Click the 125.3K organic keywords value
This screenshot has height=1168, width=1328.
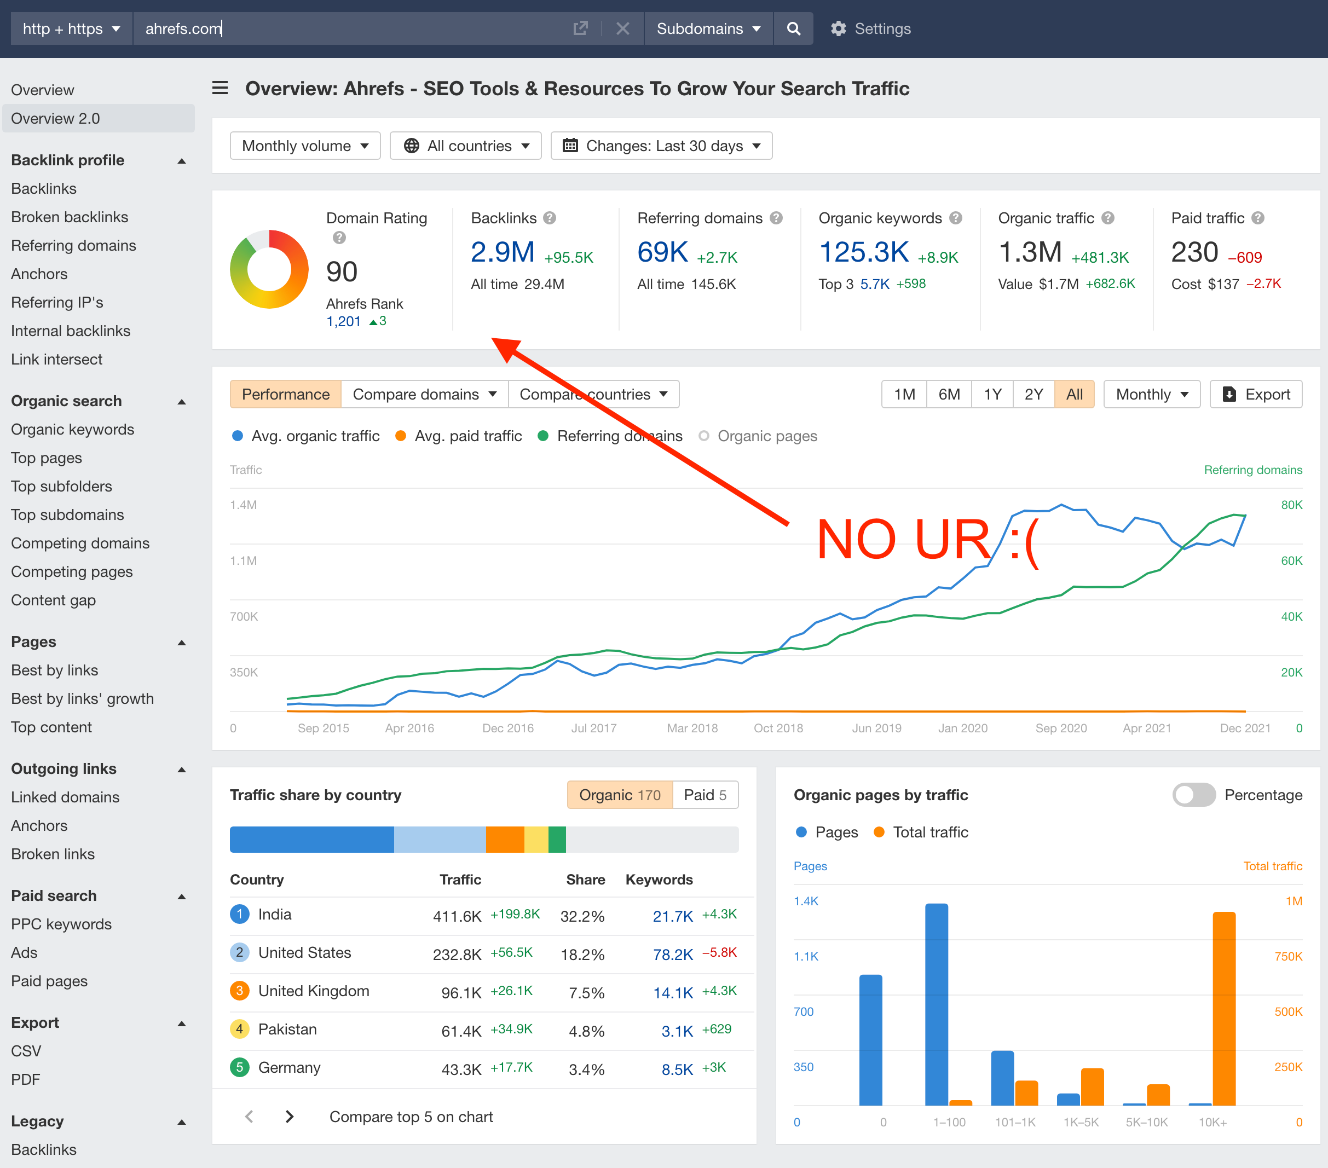coord(863,252)
